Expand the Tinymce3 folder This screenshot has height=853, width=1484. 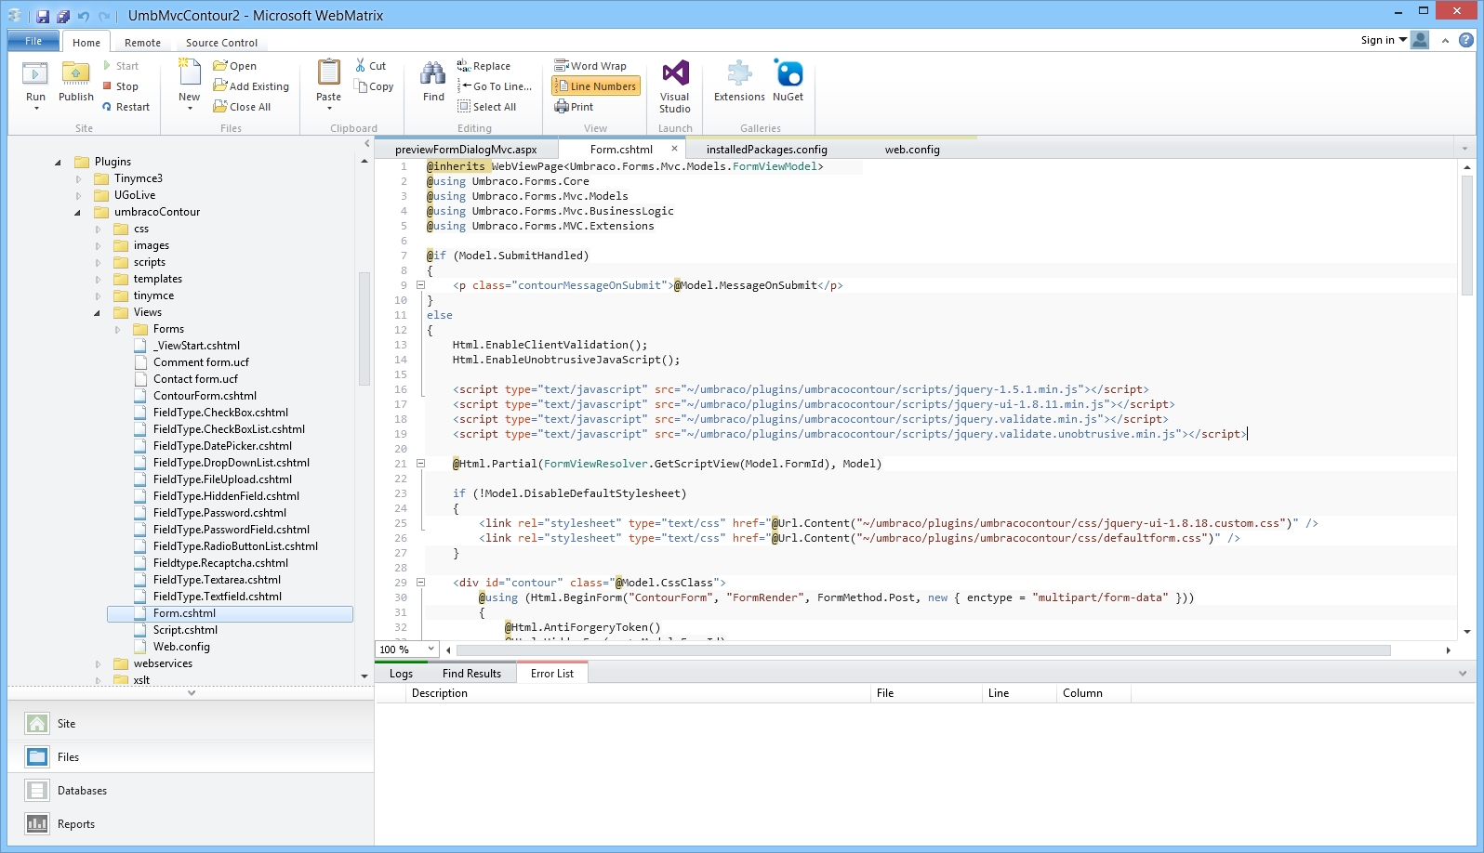point(78,178)
